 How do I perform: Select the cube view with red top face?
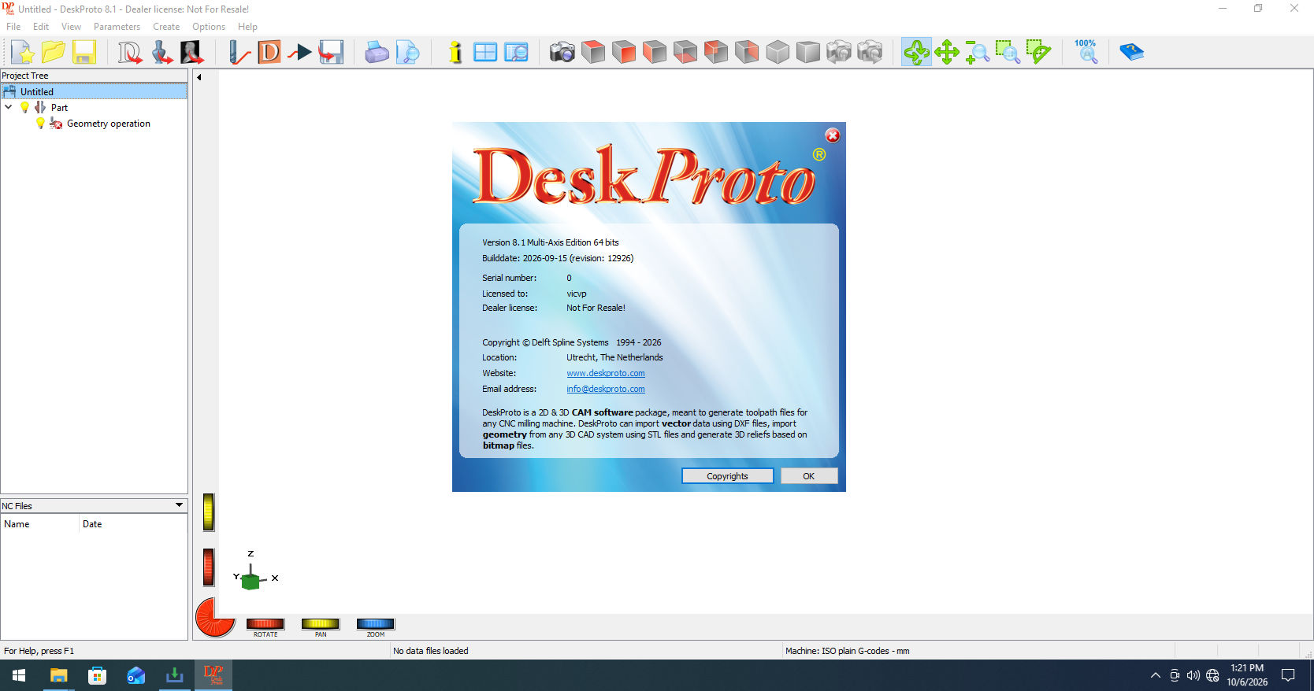click(593, 53)
